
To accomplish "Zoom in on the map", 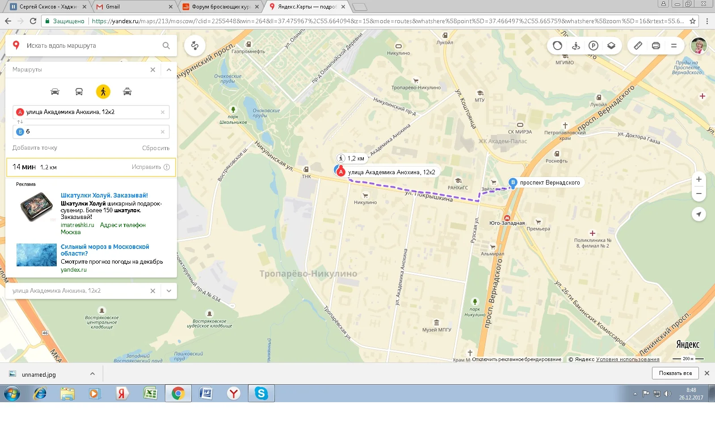I will tap(699, 179).
